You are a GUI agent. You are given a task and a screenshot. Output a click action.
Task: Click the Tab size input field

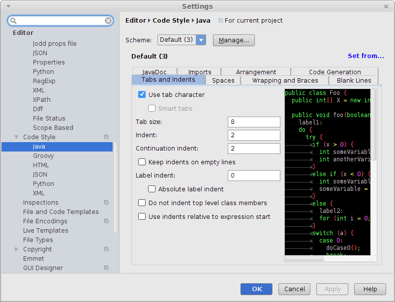point(254,122)
